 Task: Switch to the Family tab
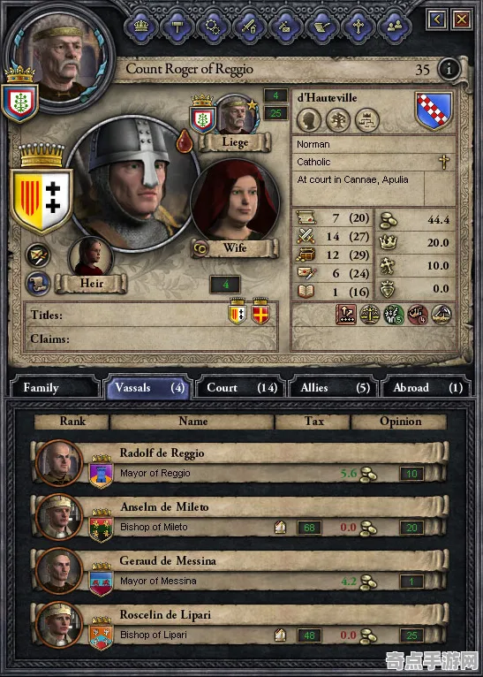pos(55,387)
